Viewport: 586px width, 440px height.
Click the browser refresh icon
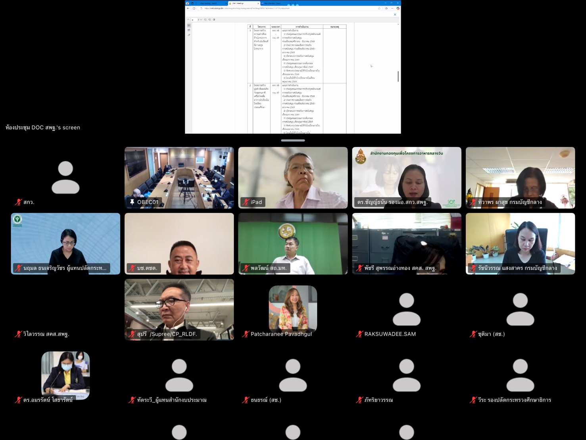[194, 8]
